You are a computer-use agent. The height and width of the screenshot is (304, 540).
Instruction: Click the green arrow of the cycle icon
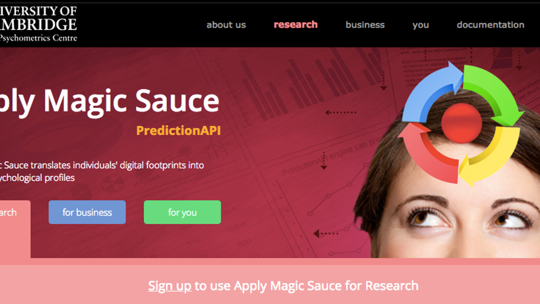(495, 92)
